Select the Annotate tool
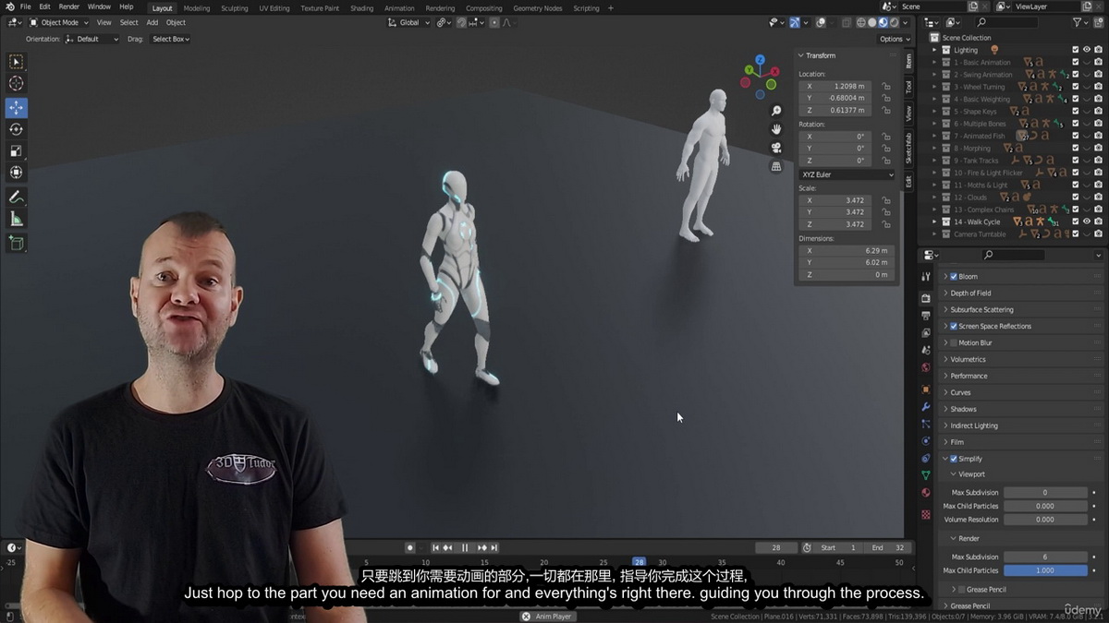 (17, 198)
